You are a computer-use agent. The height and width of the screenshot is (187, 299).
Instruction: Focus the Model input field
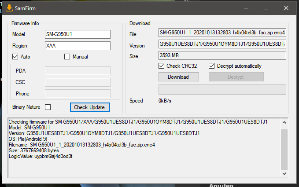point(78,34)
